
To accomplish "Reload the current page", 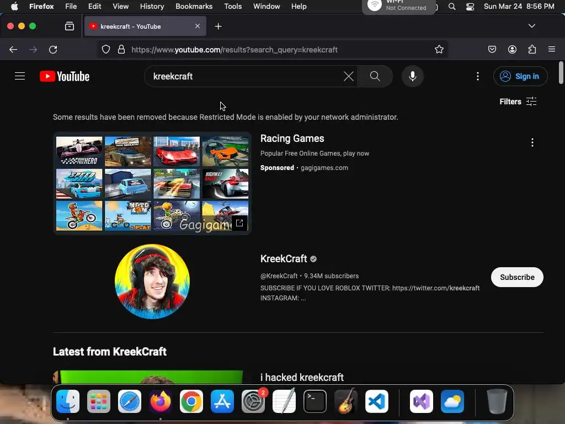I will tap(53, 49).
